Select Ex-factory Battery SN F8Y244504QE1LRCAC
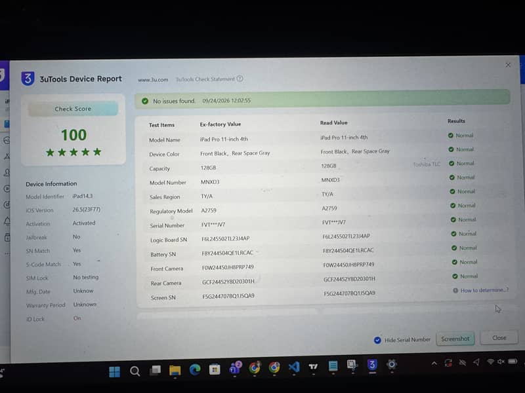This screenshot has width=525, height=393. (227, 253)
